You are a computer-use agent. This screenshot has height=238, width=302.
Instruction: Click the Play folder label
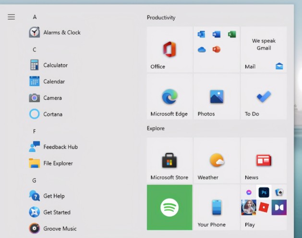250,225
